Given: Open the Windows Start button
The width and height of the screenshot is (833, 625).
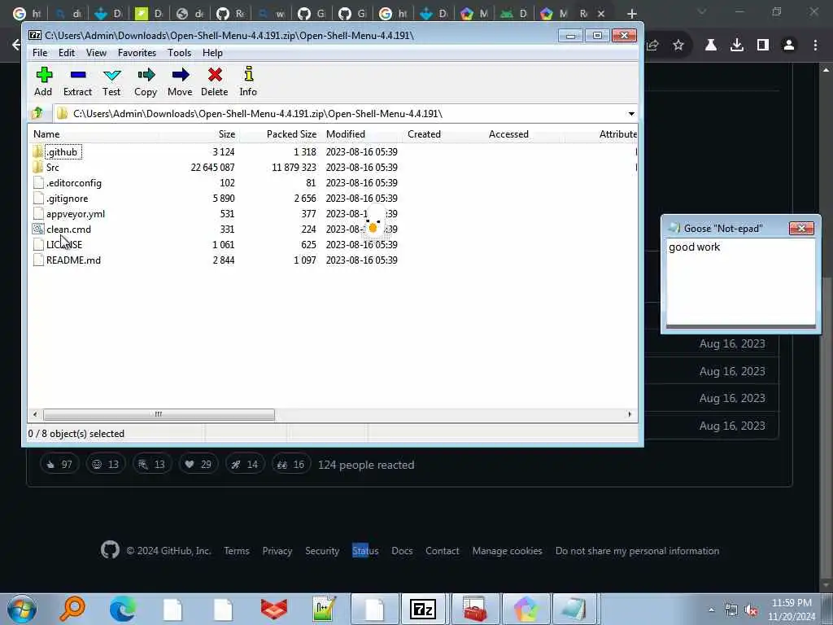Looking at the screenshot, I should tap(21, 609).
